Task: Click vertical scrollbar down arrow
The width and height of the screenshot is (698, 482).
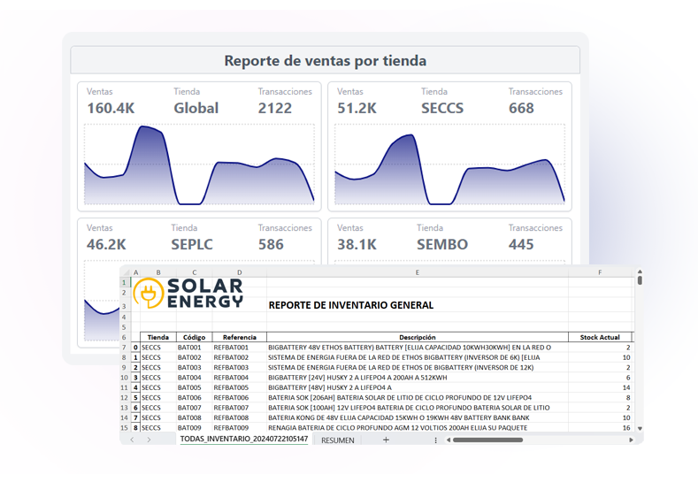Action: tap(640, 429)
